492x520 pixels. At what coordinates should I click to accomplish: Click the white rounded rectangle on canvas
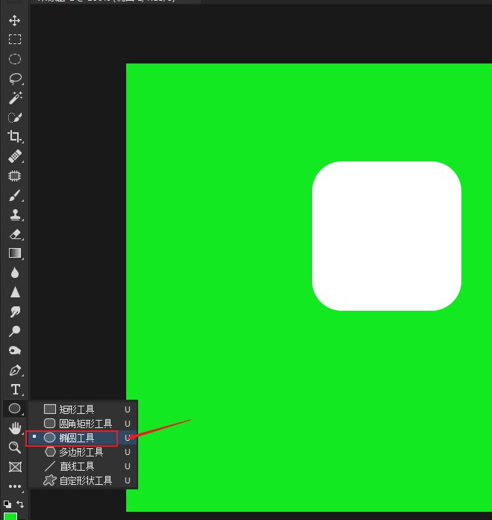[386, 235]
